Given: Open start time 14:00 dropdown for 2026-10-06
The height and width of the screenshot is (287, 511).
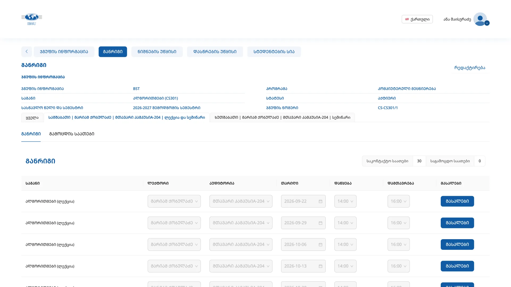Looking at the screenshot, I should (x=345, y=244).
